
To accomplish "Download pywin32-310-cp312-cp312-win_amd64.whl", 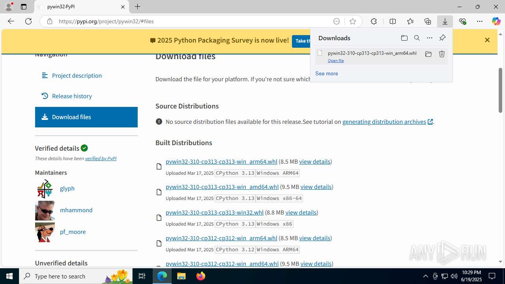I will [x=222, y=263].
